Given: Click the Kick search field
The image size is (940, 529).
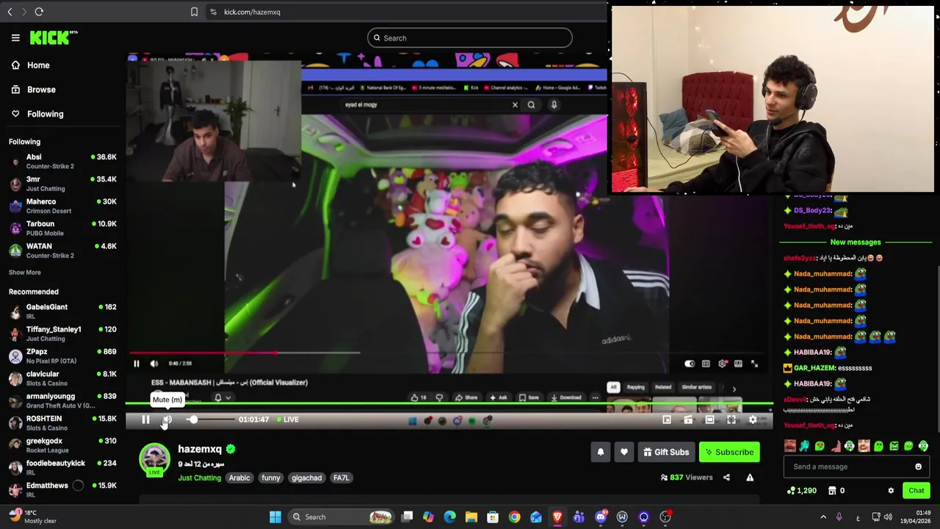Looking at the screenshot, I should [470, 38].
